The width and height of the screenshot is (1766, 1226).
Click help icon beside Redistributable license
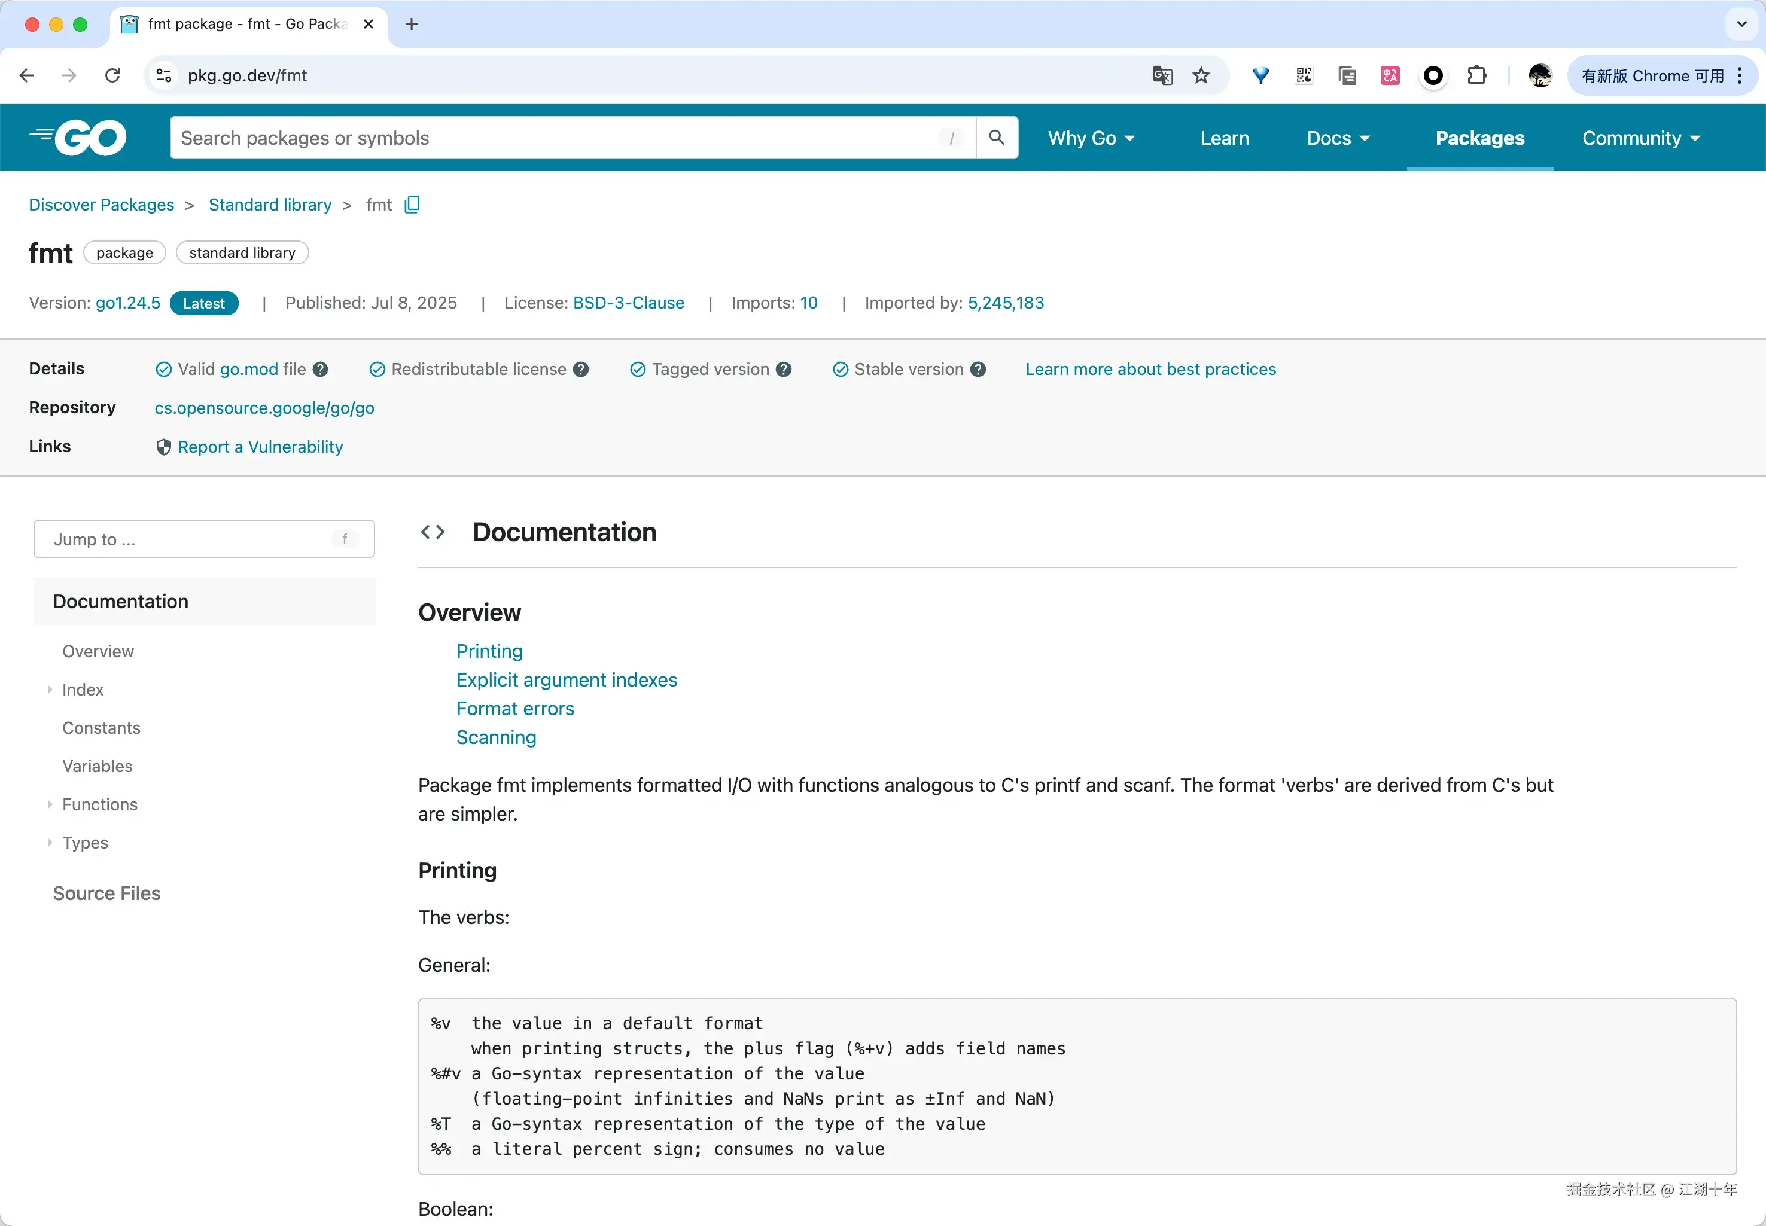581,370
